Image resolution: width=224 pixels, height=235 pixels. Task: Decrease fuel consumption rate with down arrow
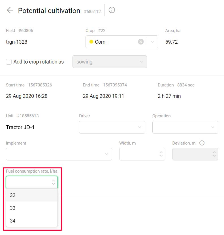point(54,184)
